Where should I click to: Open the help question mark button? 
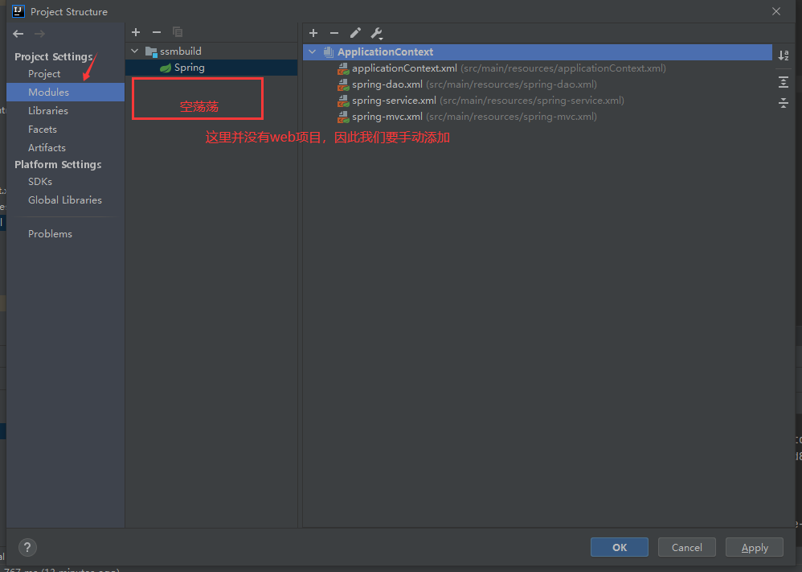27,547
